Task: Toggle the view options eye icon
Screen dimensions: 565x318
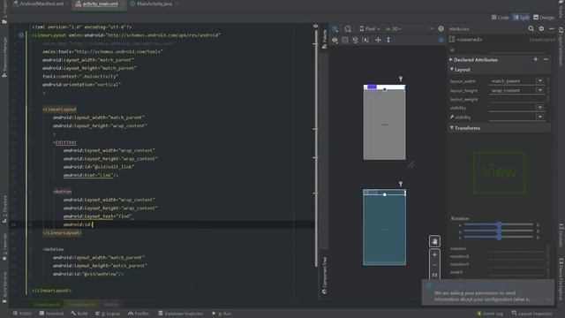Action: [335, 40]
